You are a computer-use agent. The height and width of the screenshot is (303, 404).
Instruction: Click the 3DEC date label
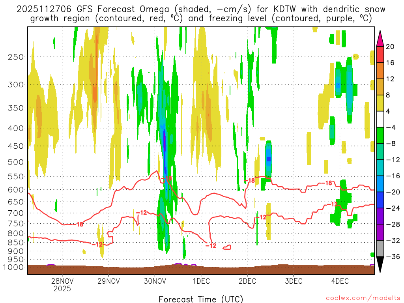(x=294, y=281)
